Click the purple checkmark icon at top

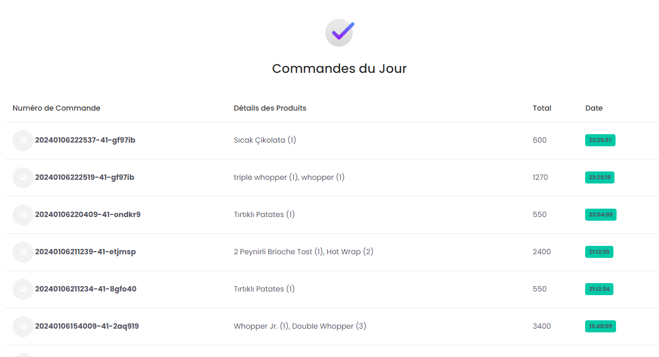pos(339,33)
